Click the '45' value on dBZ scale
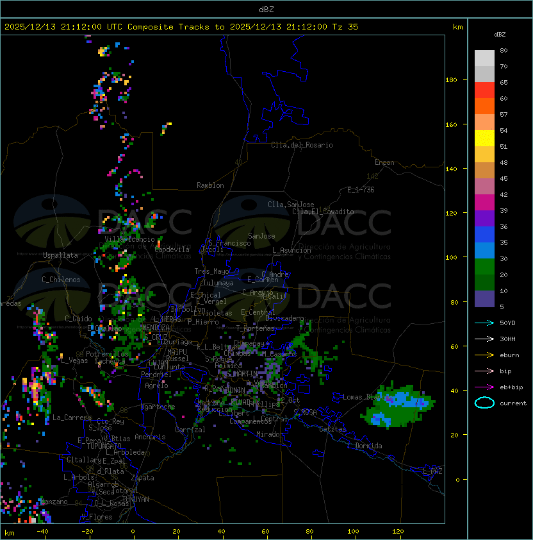Screen dimensions: 533x540 tap(504, 178)
